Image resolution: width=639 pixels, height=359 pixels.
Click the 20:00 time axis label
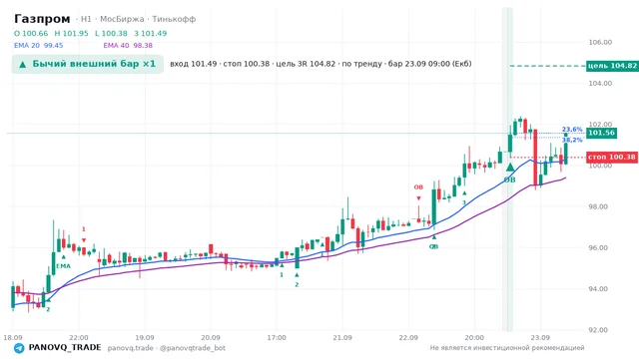point(474,338)
